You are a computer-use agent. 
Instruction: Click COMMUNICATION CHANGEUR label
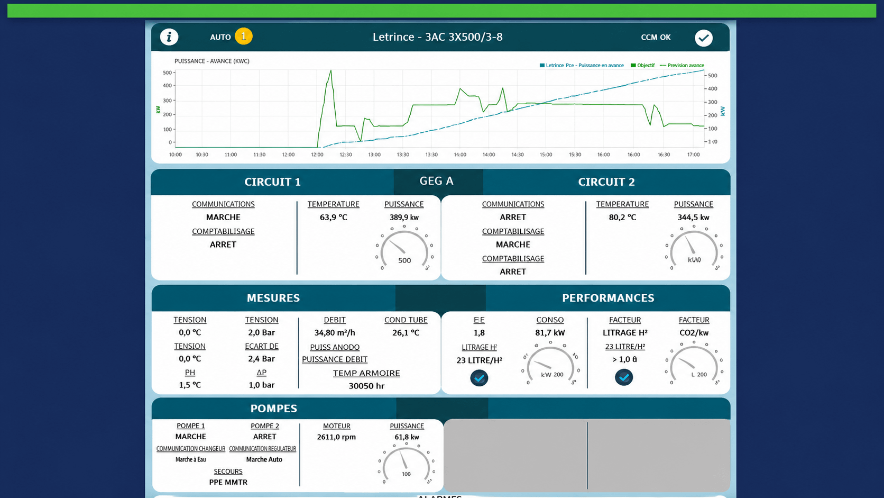click(x=191, y=449)
